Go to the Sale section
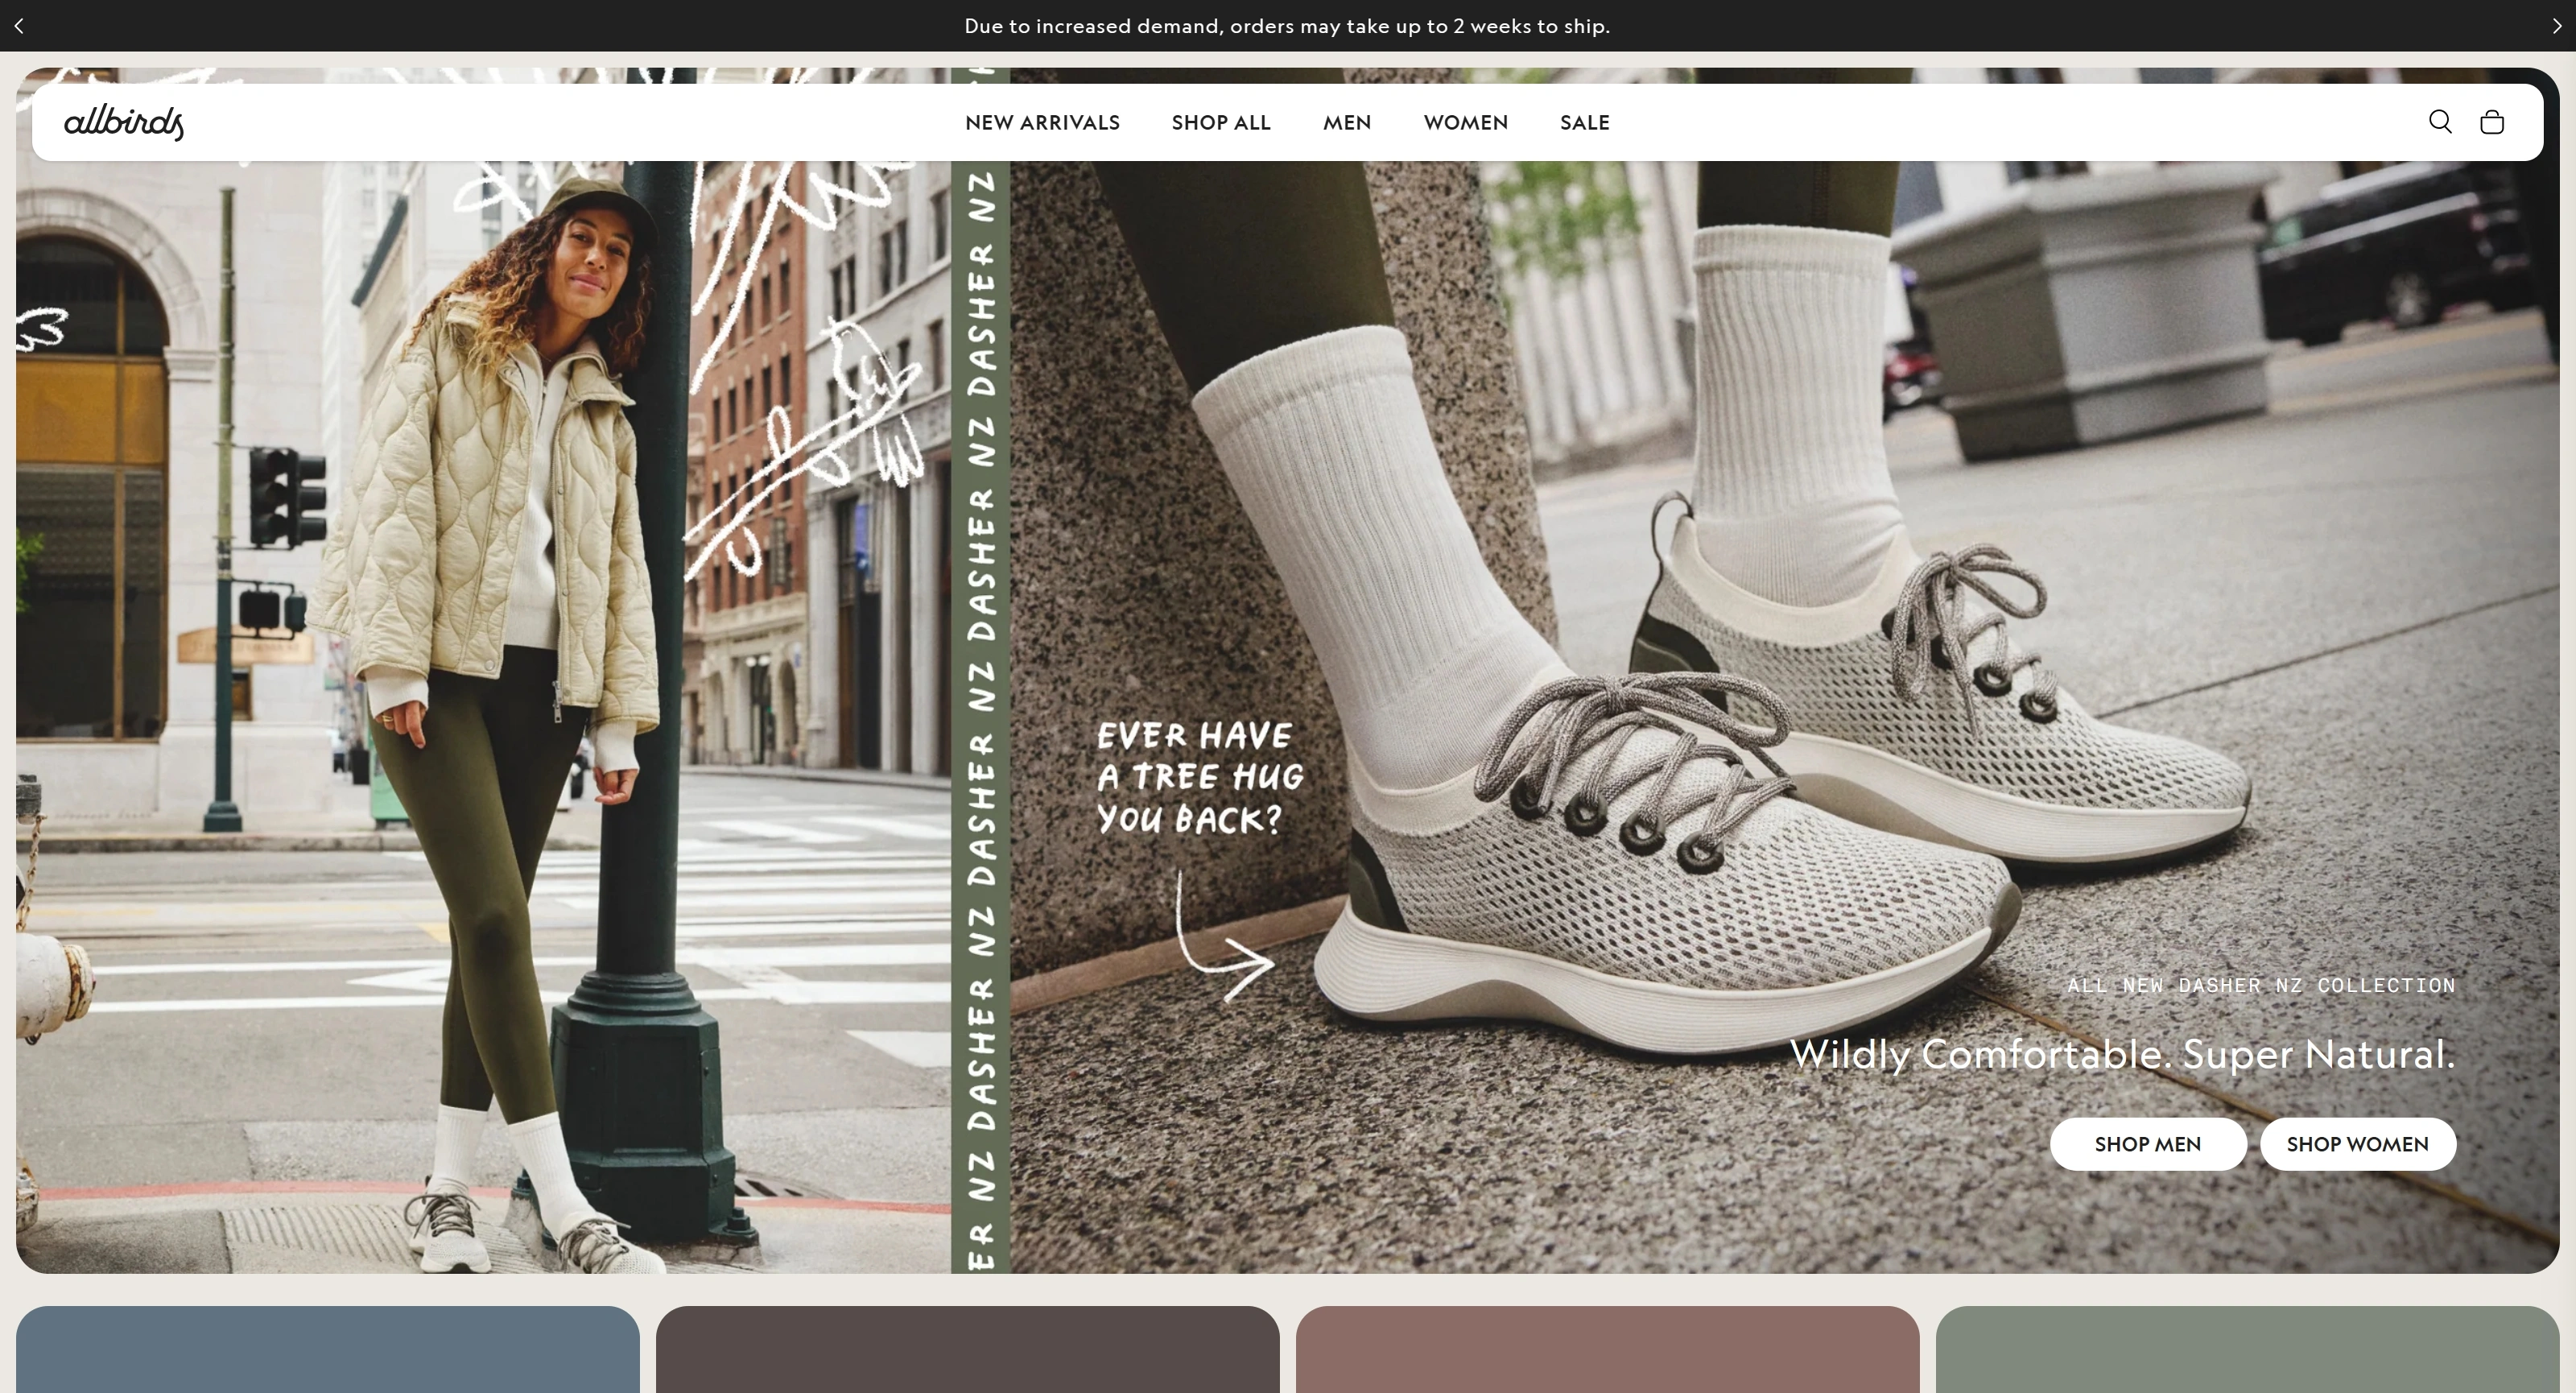The height and width of the screenshot is (1393, 2576). click(1585, 122)
